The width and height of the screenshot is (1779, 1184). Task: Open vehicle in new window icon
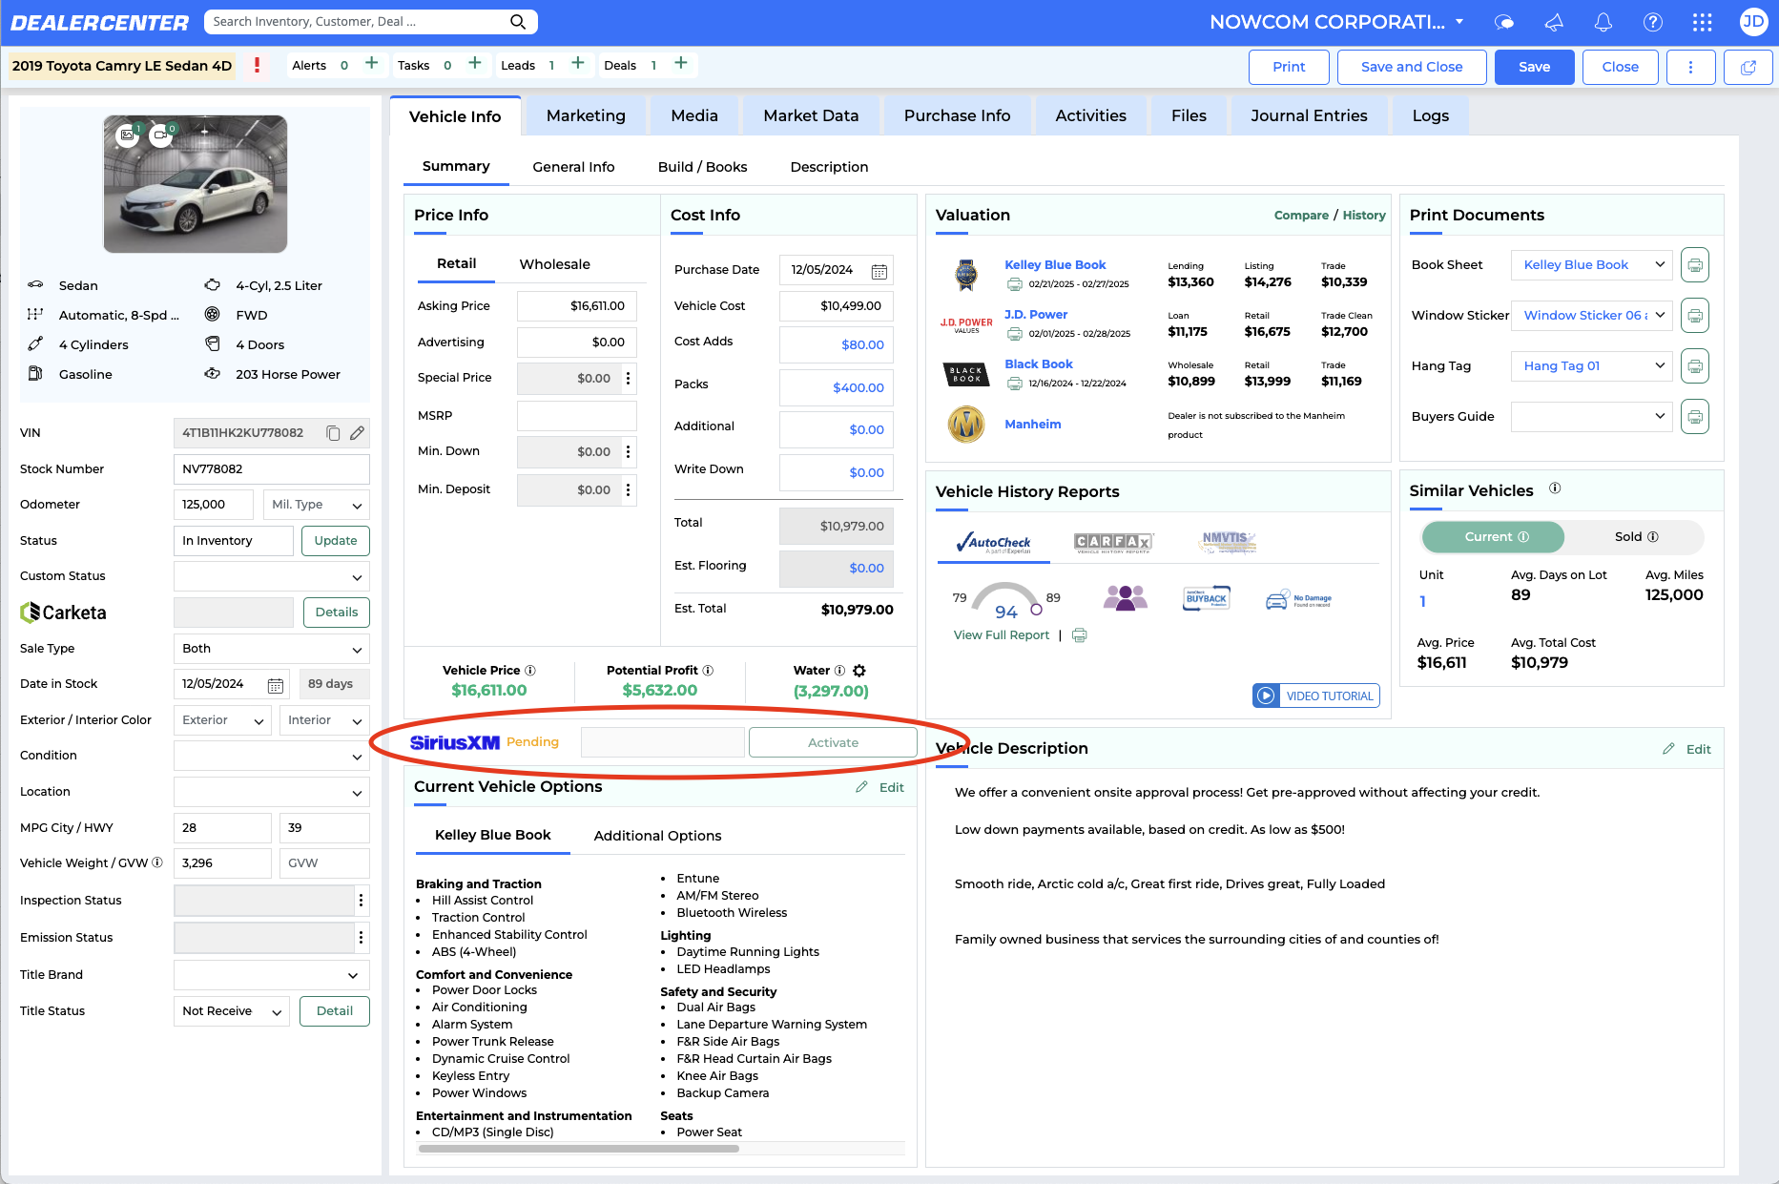point(1748,67)
